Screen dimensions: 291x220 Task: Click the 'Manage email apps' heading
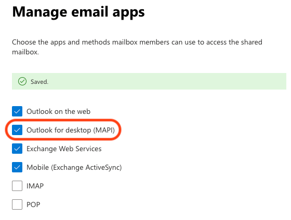78,12
